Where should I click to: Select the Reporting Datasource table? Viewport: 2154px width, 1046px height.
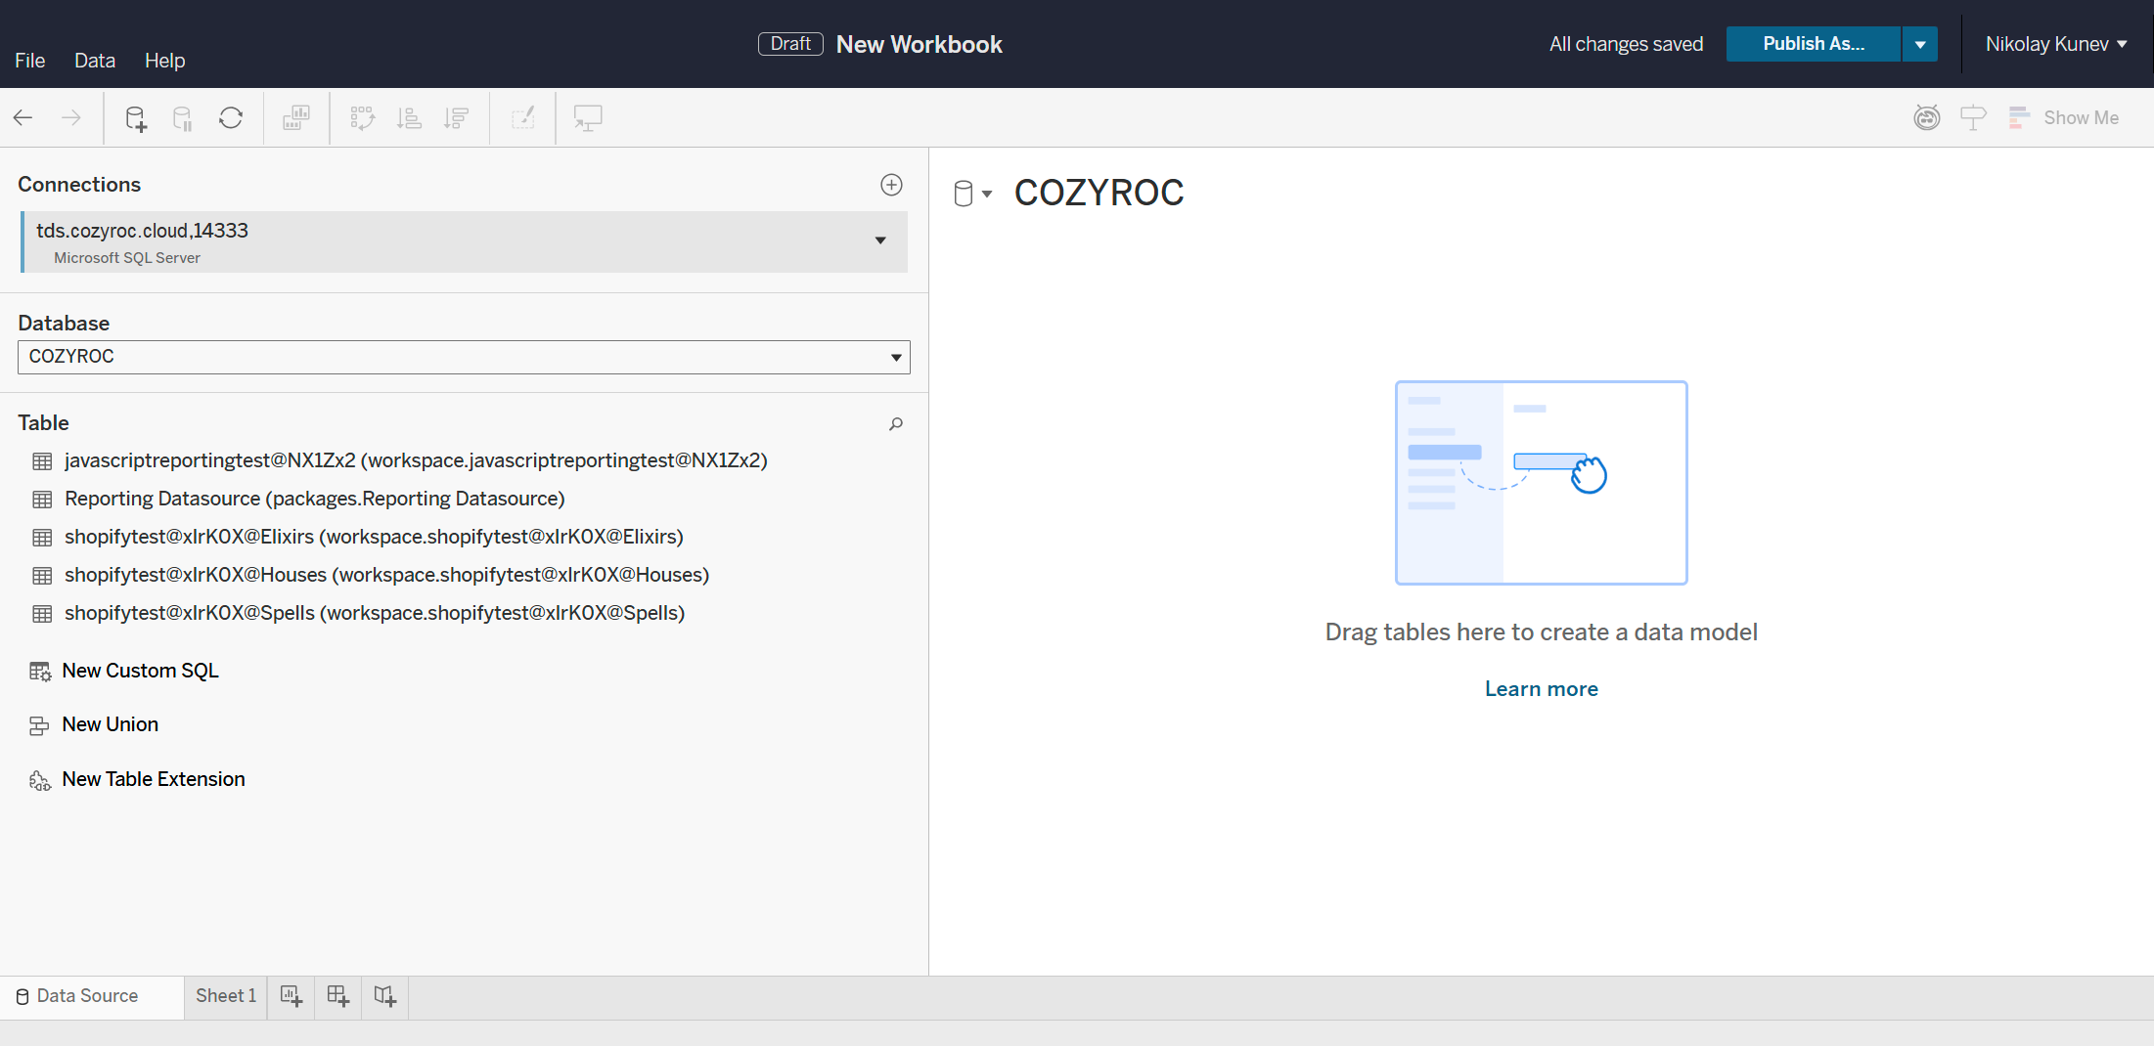click(x=314, y=499)
